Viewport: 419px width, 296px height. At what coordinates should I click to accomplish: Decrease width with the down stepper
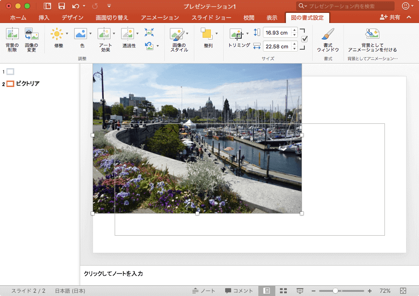coord(295,49)
